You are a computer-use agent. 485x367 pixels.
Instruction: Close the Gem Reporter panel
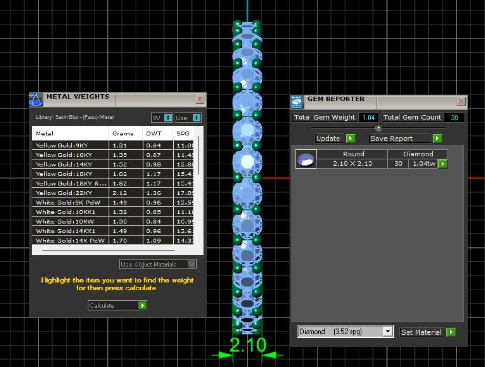point(461,101)
